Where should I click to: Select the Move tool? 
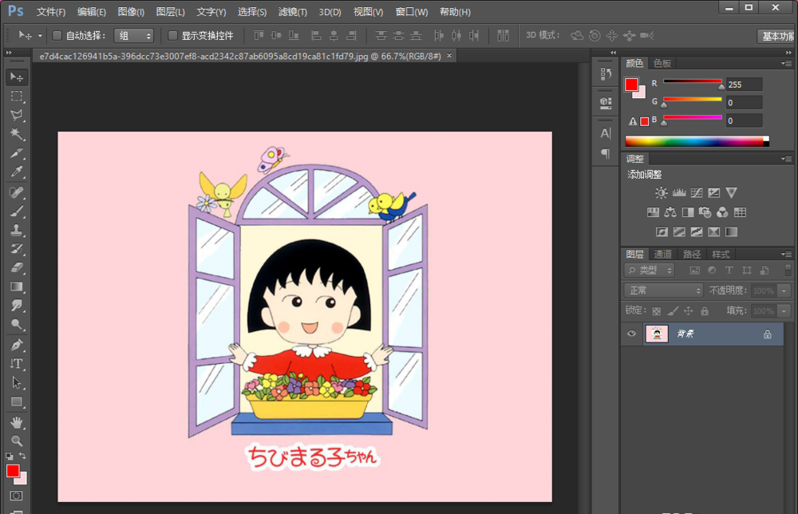(x=17, y=77)
